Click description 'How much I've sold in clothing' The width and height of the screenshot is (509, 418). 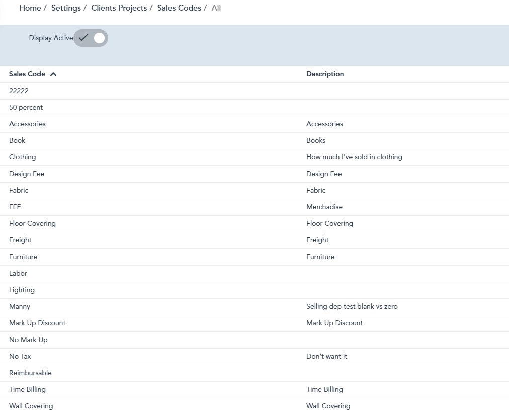pos(354,157)
